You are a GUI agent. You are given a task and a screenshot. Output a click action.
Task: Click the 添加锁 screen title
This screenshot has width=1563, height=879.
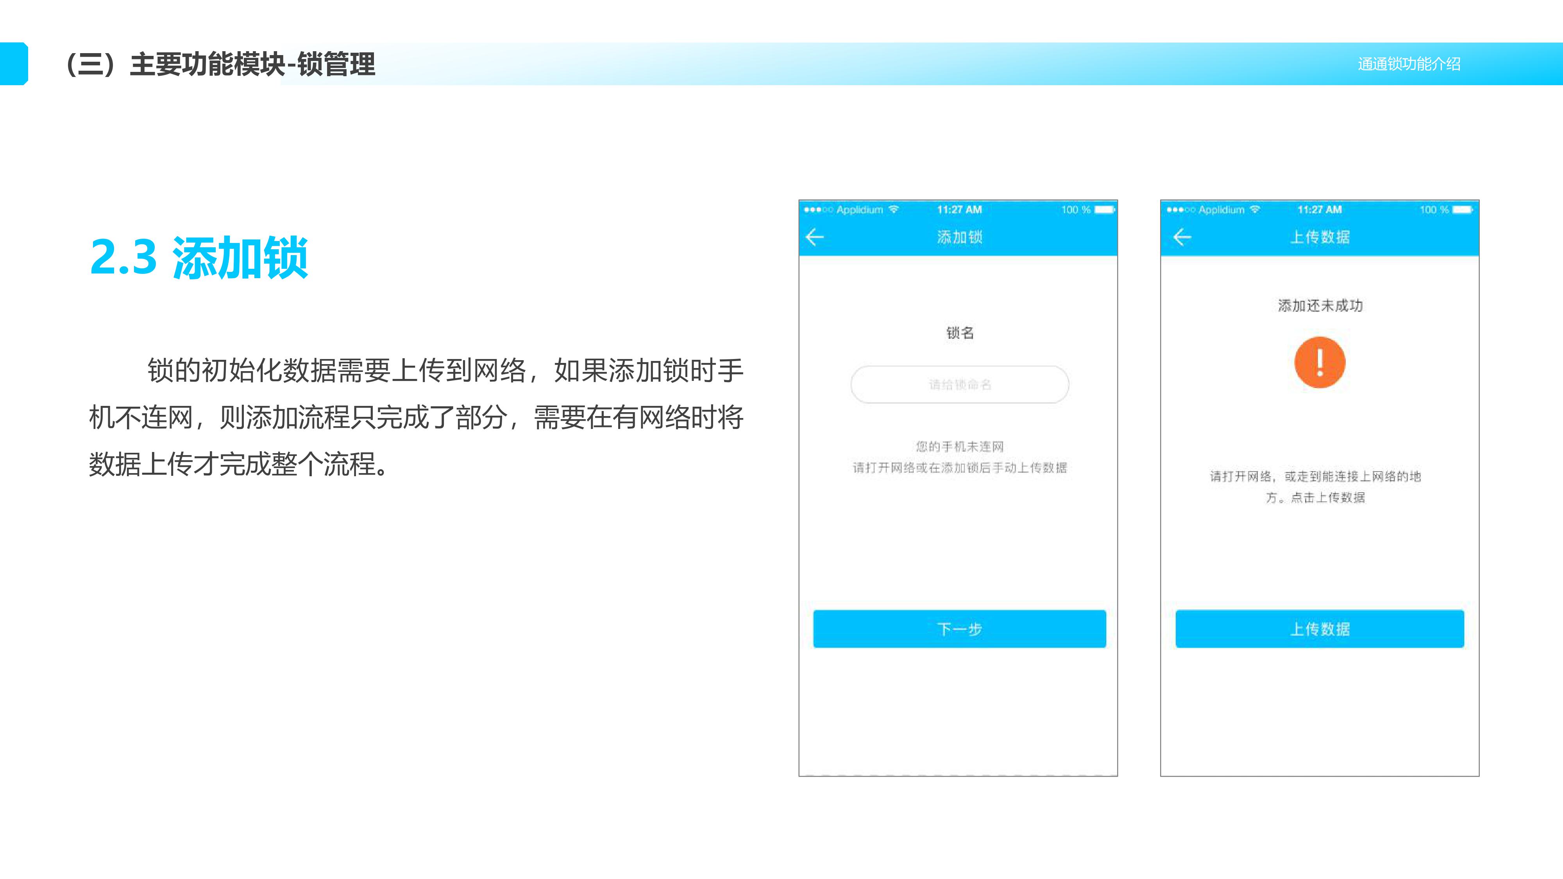click(x=959, y=237)
